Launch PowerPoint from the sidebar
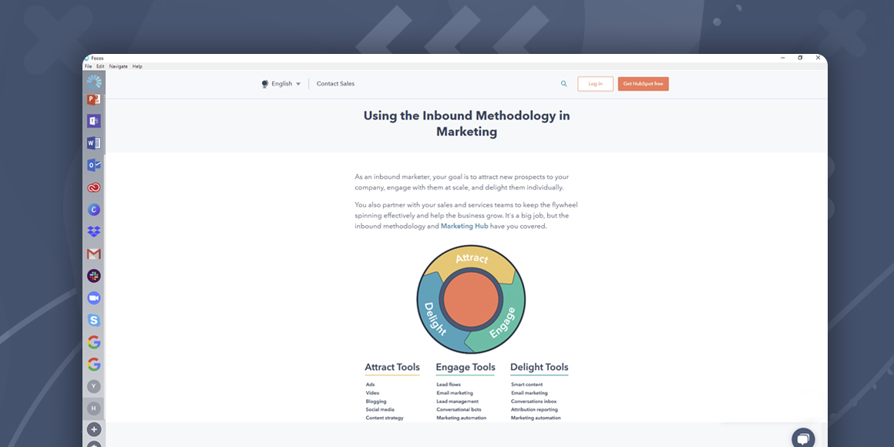894x447 pixels. click(x=92, y=99)
